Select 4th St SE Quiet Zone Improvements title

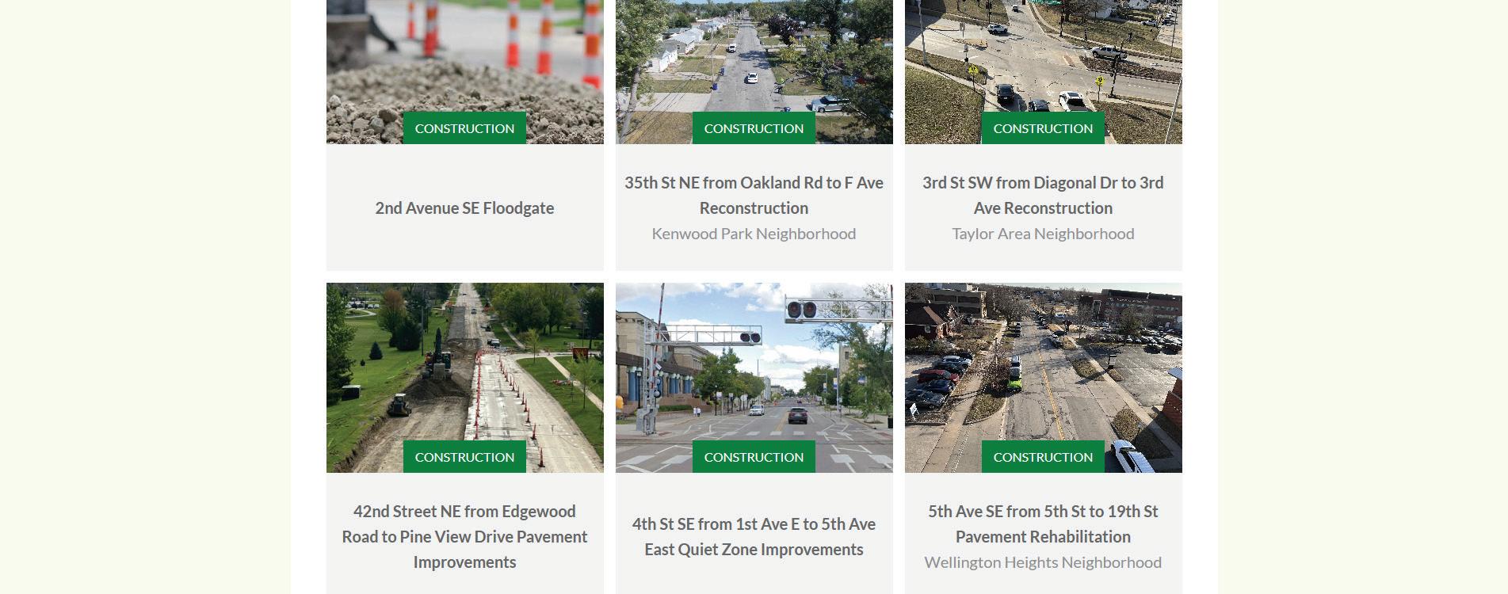click(754, 537)
